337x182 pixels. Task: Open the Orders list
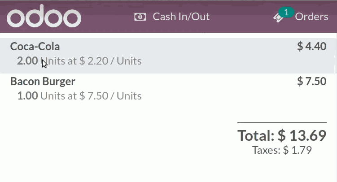click(301, 15)
